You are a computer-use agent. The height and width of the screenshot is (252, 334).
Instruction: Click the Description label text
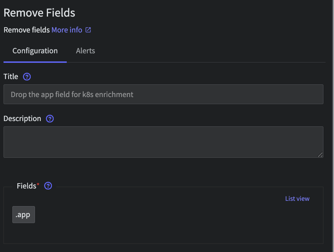click(22, 119)
